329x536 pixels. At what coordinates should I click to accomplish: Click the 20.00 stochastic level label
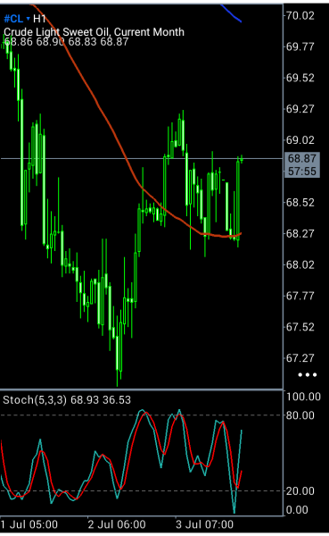pos(300,491)
